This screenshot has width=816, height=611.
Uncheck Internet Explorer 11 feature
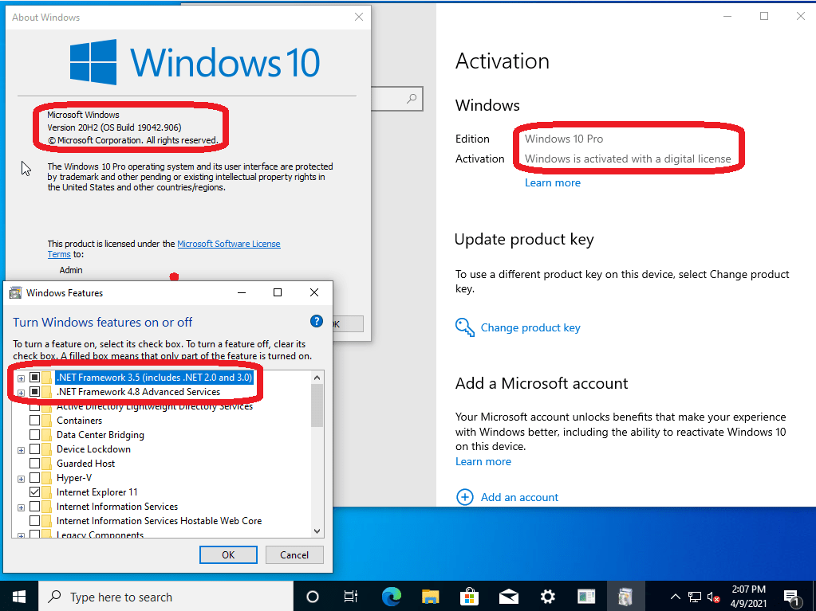pyautogui.click(x=35, y=492)
